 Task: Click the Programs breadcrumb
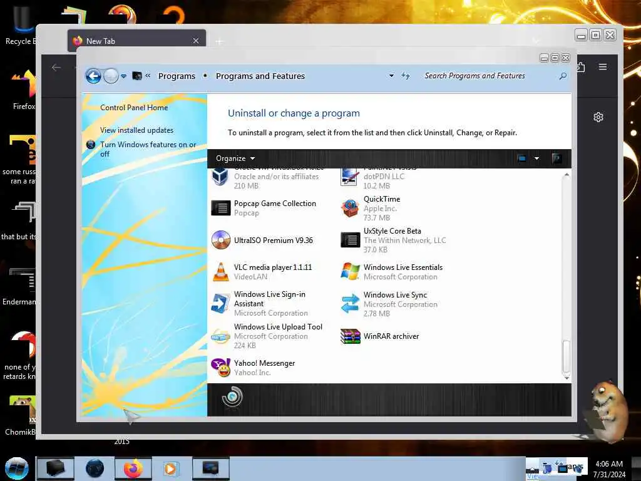coord(177,76)
